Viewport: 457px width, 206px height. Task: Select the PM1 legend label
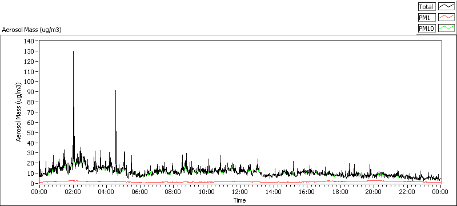[427, 18]
